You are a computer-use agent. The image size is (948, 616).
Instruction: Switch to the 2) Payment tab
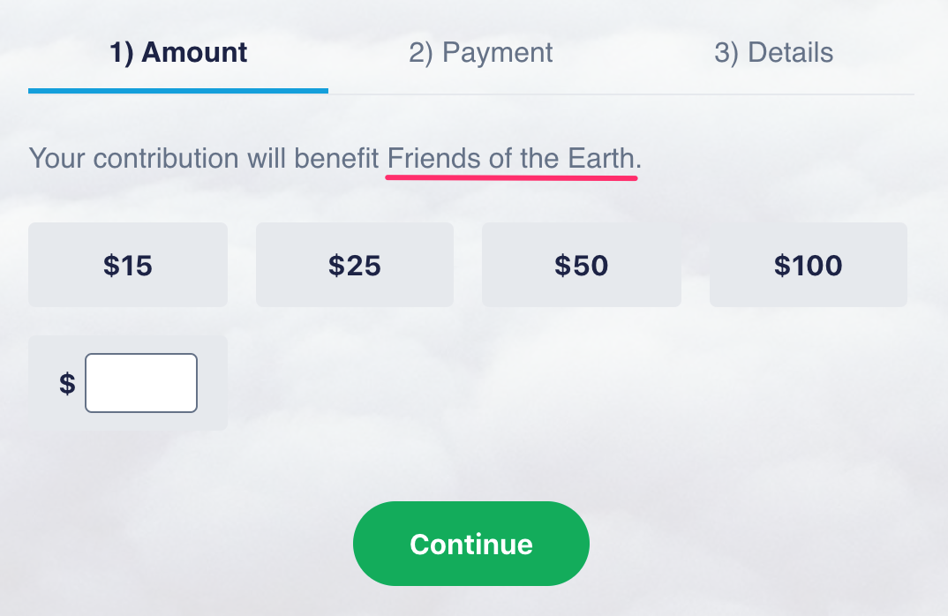pyautogui.click(x=480, y=53)
